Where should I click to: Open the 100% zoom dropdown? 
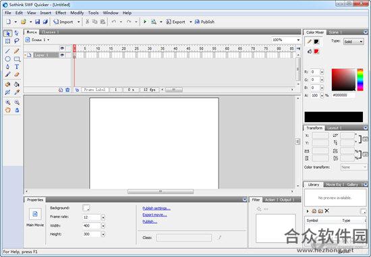click(x=298, y=40)
